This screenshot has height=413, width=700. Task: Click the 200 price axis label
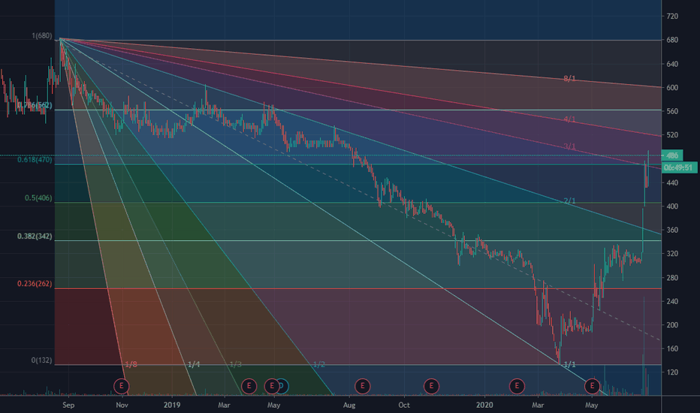pyautogui.click(x=672, y=325)
